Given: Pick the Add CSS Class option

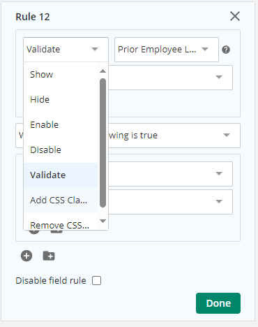Looking at the screenshot, I should [61, 201].
